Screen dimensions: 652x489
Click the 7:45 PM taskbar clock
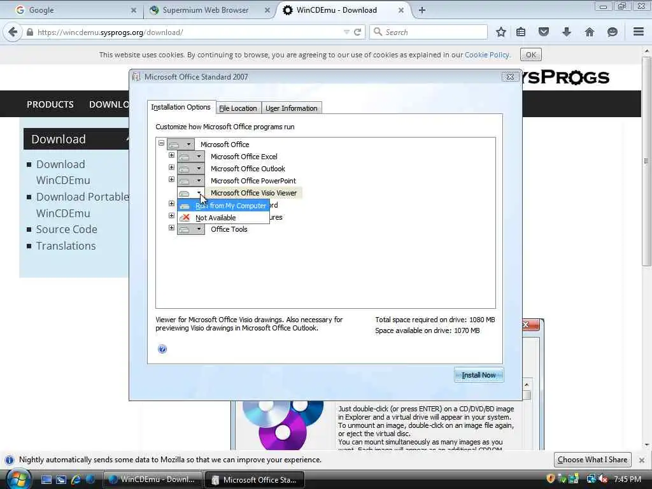(x=627, y=479)
